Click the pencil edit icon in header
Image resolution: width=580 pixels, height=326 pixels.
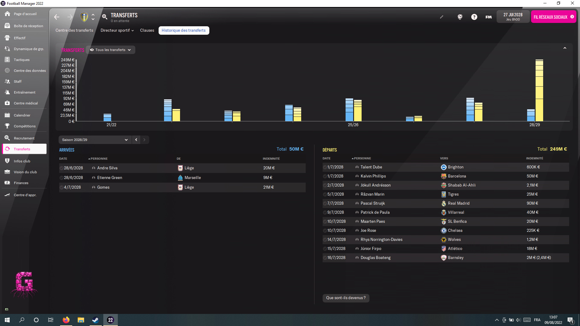[x=442, y=17]
